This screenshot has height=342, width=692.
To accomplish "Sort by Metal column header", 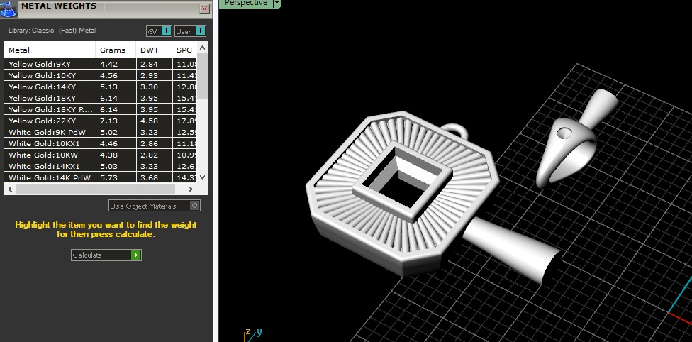I will pos(50,50).
